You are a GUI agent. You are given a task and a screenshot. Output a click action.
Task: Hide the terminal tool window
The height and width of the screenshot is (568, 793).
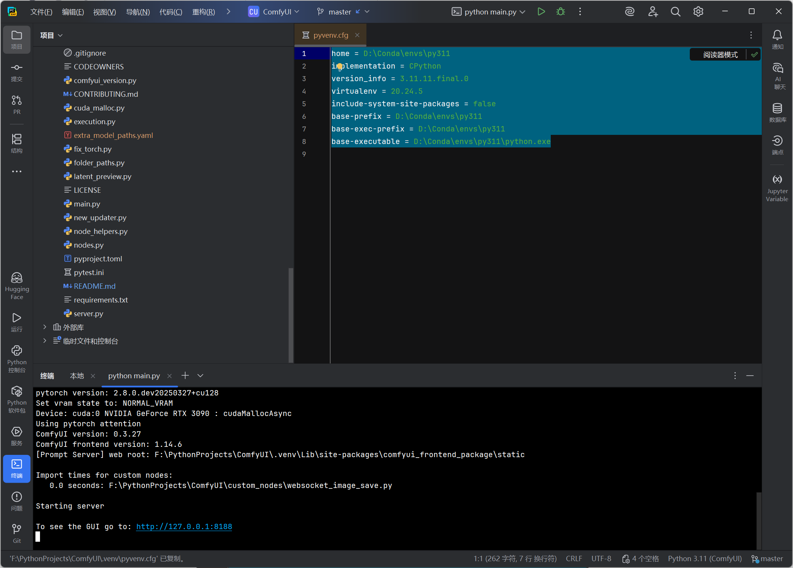[x=750, y=376]
